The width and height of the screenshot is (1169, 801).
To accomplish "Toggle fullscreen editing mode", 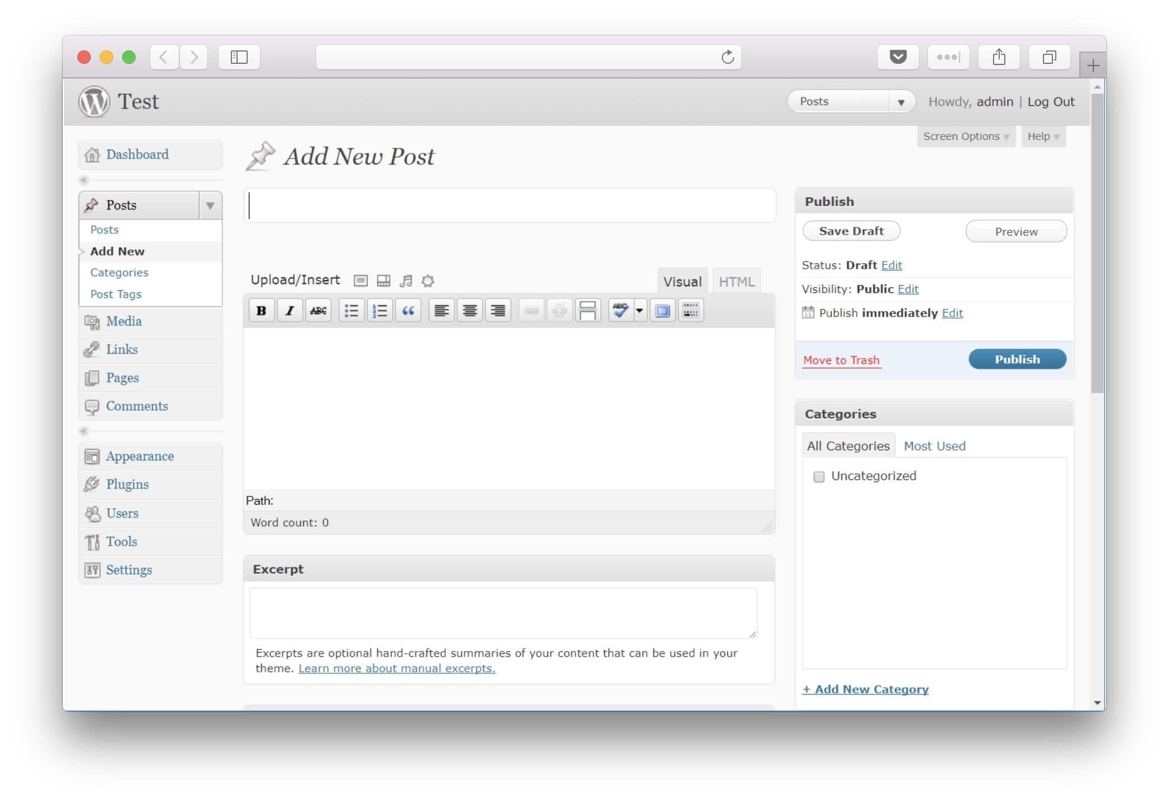I will [662, 310].
